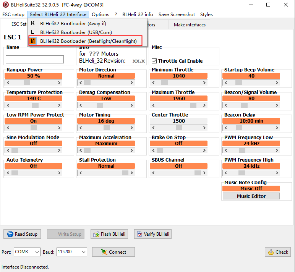Open the Music Editor

click(251, 196)
